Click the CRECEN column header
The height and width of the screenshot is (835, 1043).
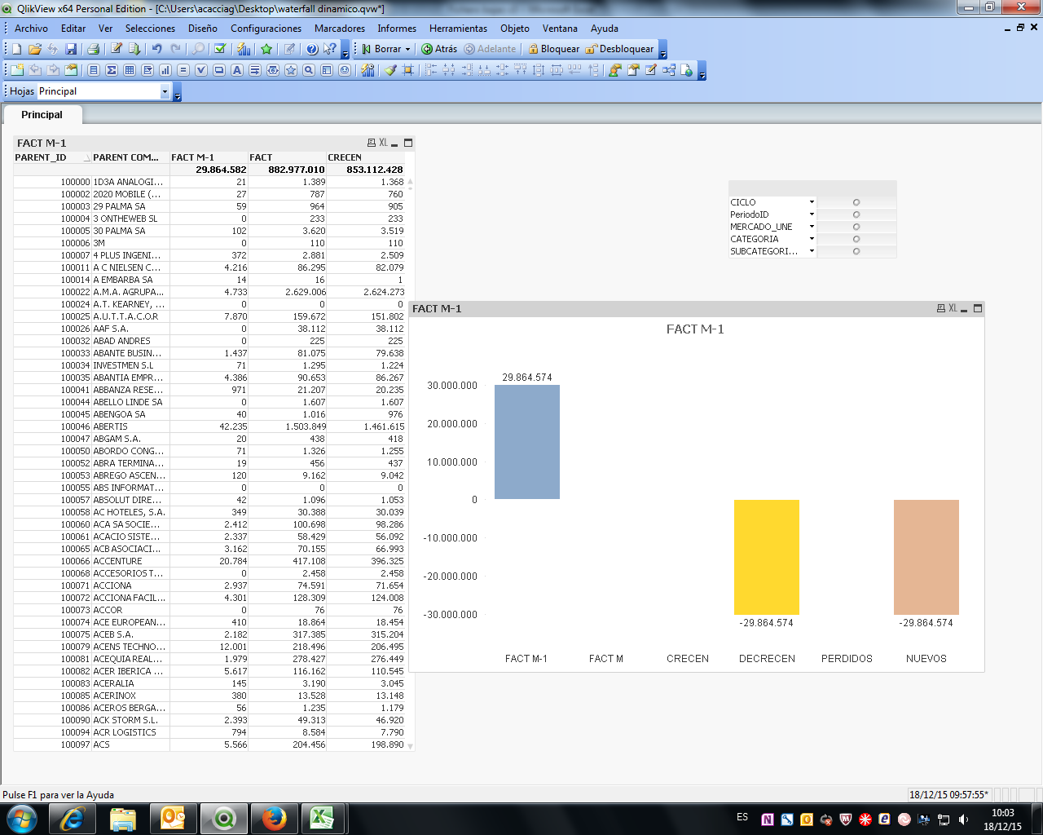366,157
